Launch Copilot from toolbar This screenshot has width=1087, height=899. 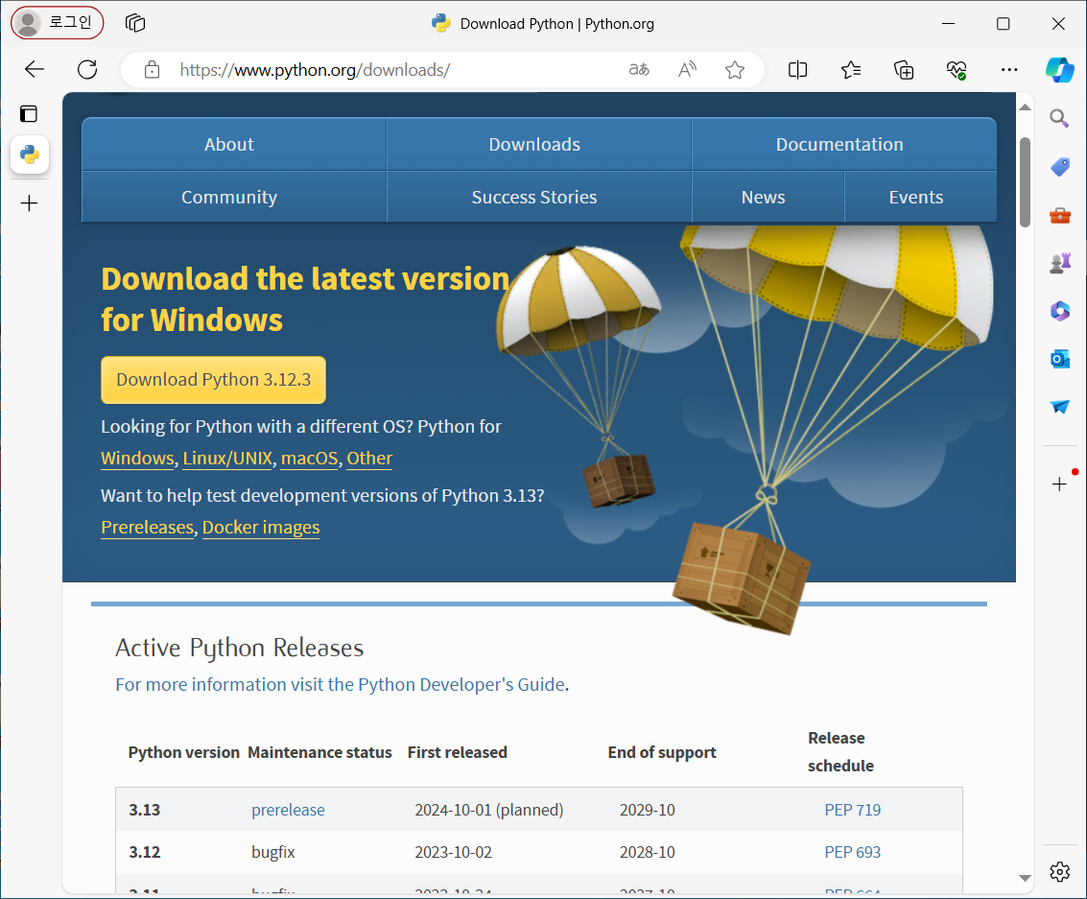pyautogui.click(x=1060, y=69)
